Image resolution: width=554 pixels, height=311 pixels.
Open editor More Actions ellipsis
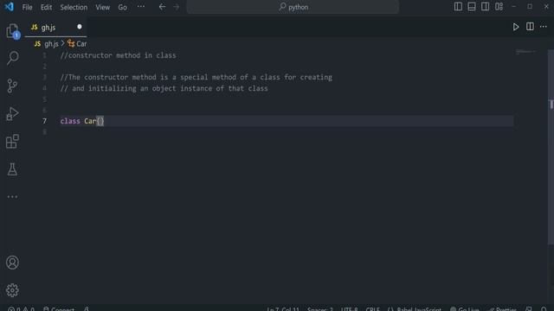click(x=544, y=27)
